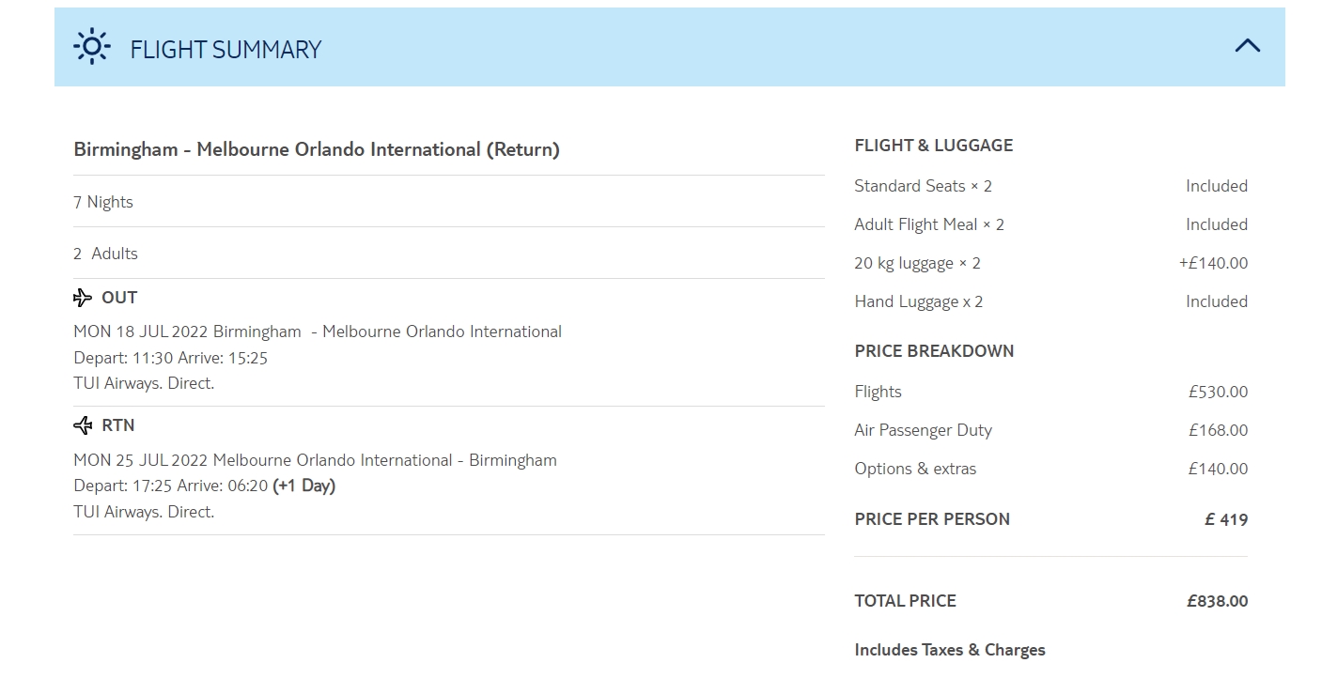The width and height of the screenshot is (1337, 694).
Task: Click the outbound plane icon next to OUT
Action: tap(83, 298)
